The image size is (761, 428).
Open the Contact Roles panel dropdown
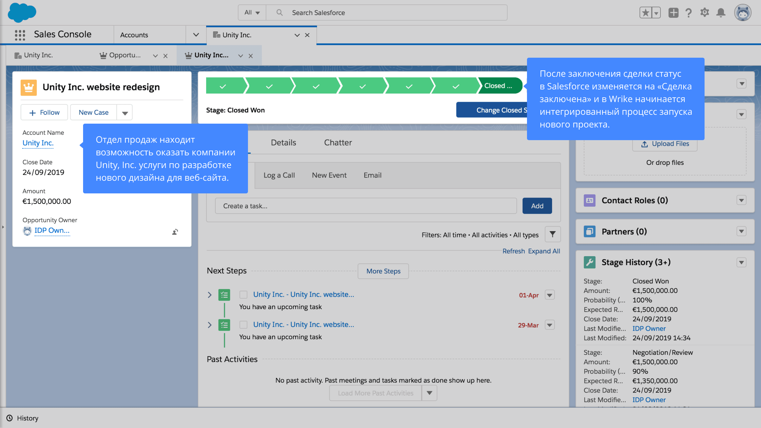tap(741, 200)
